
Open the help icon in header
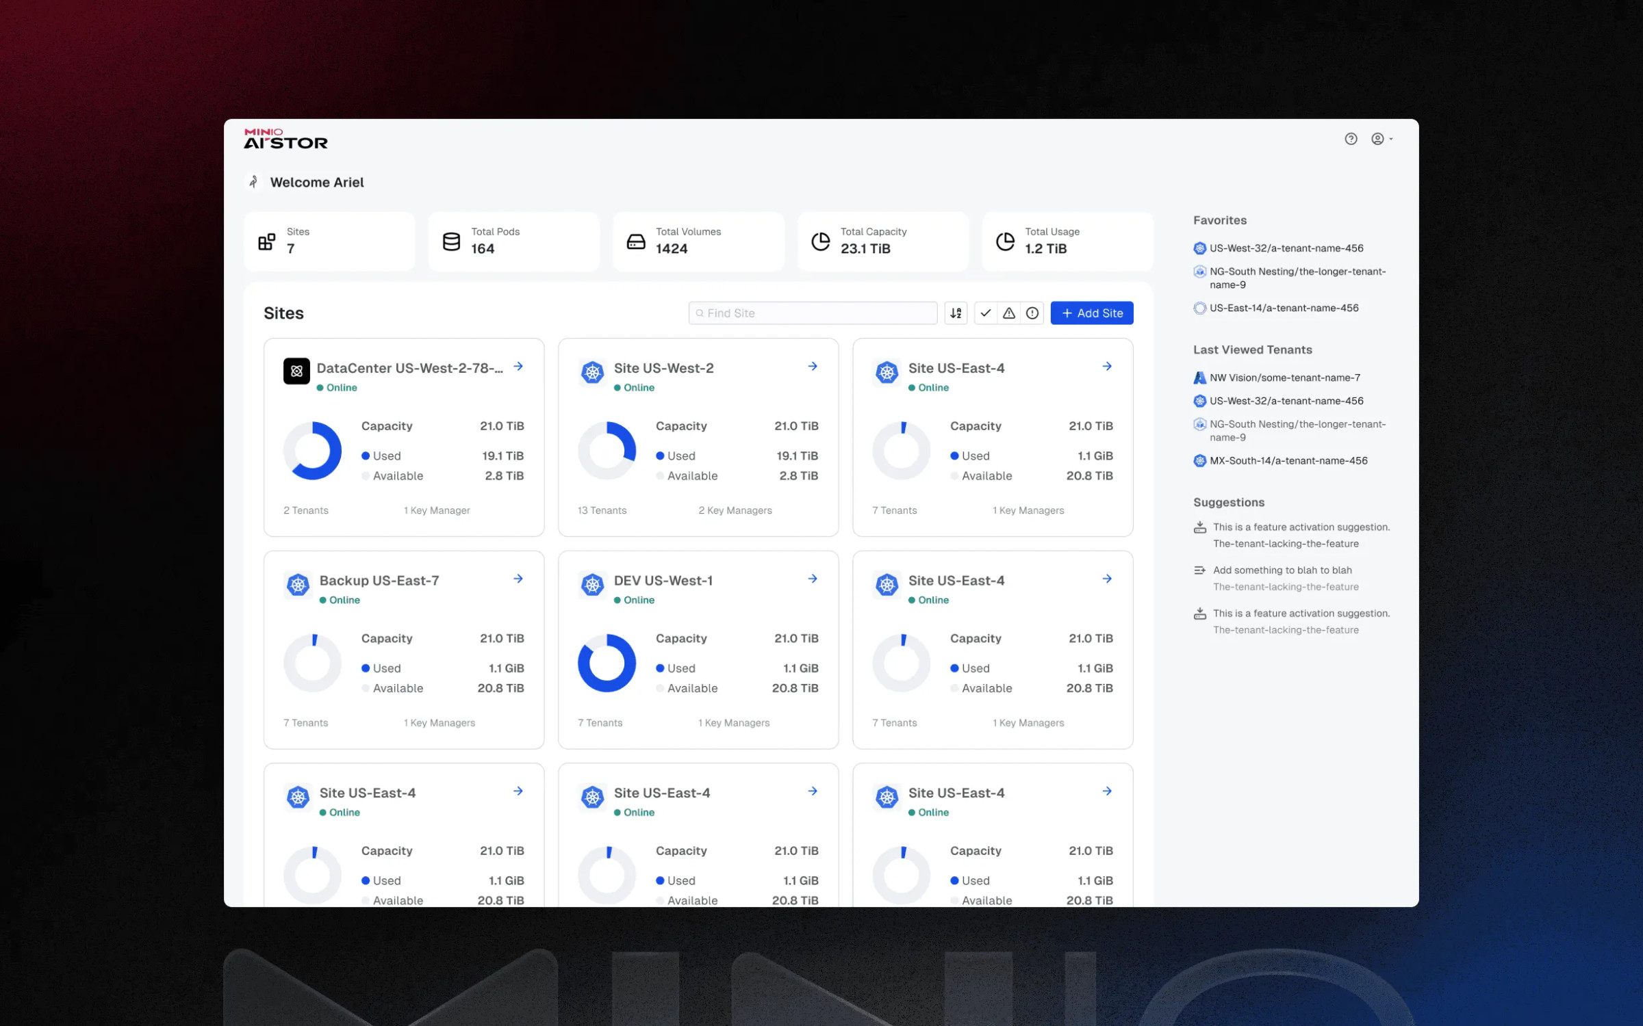(x=1350, y=139)
